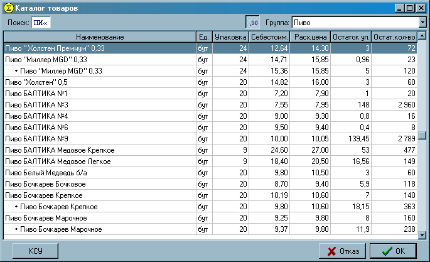Click the scrollbar up arrow
This screenshot has height=262, width=430.
click(422, 35)
